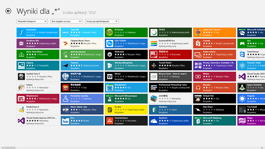The image size is (265, 149).
Task: Open the InSync app tile
Action: pyautogui.click(x=38, y=88)
